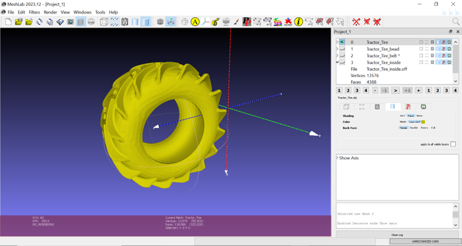Select the Tractor_Tire_inside.off file name
This screenshot has height=246, width=462.
coord(387,69)
